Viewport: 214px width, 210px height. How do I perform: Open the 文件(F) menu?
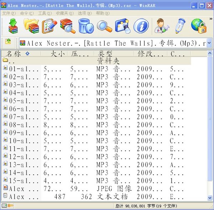[9, 13]
